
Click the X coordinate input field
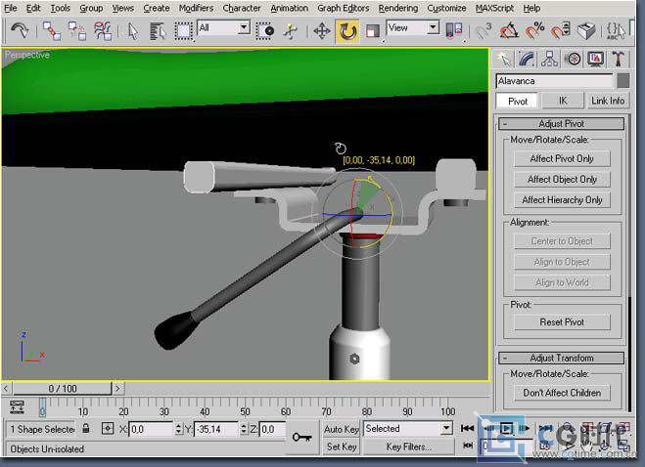click(x=152, y=429)
